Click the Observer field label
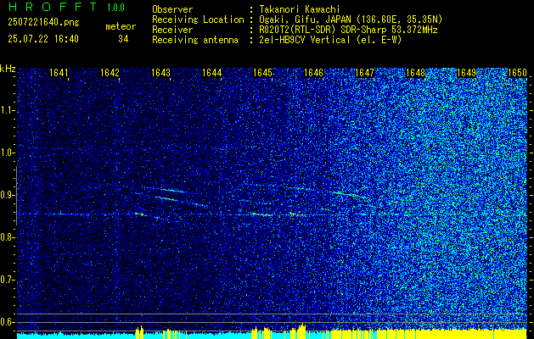The height and width of the screenshot is (339, 534). (172, 9)
